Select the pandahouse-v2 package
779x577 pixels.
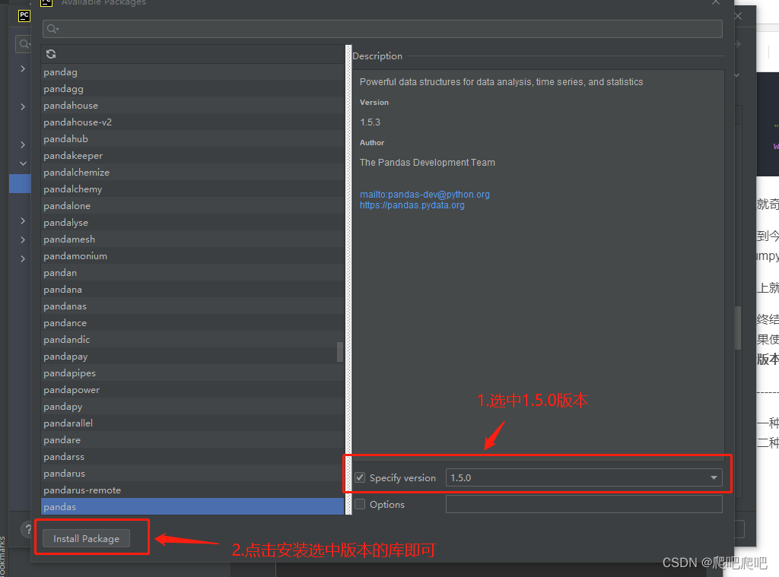pos(192,122)
